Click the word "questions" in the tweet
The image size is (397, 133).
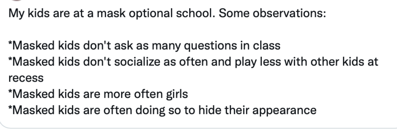pyautogui.click(x=211, y=46)
